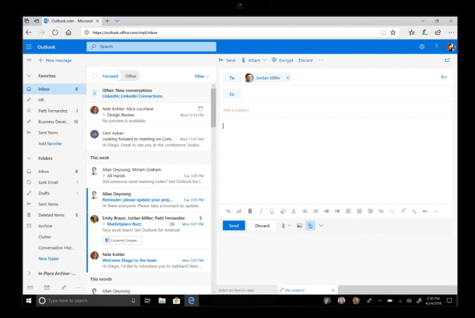
Task: Open the Attach dropdown in the toolbar
Action: point(264,60)
